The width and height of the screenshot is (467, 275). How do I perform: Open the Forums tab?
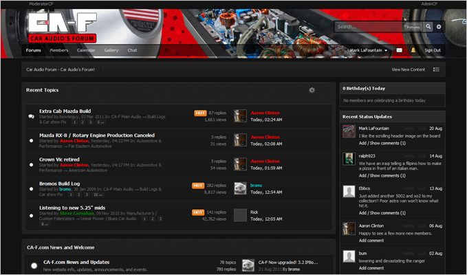click(x=33, y=50)
